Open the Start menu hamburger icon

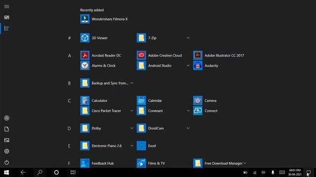click(x=6, y=6)
